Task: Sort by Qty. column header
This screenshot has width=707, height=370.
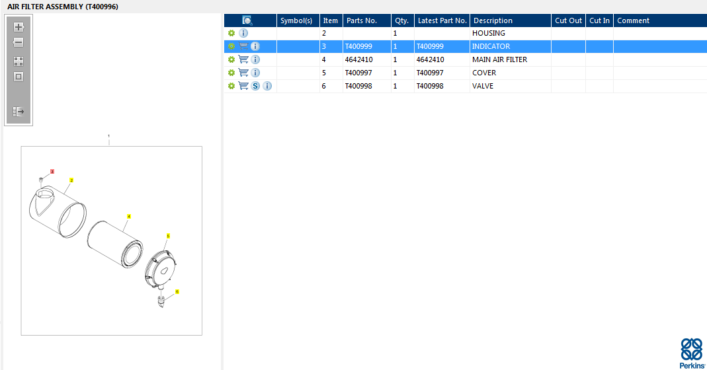Action: [402, 20]
